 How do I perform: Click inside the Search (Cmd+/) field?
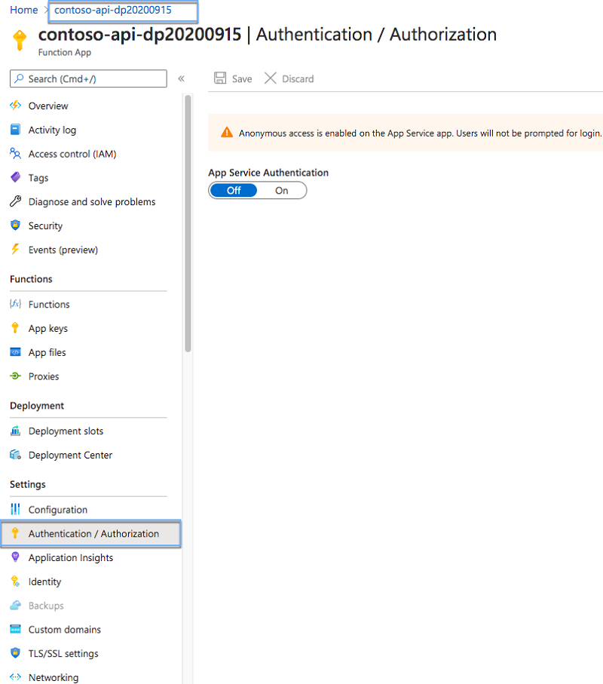click(87, 78)
